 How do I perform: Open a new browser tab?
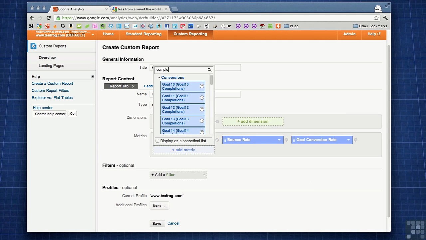click(x=175, y=9)
